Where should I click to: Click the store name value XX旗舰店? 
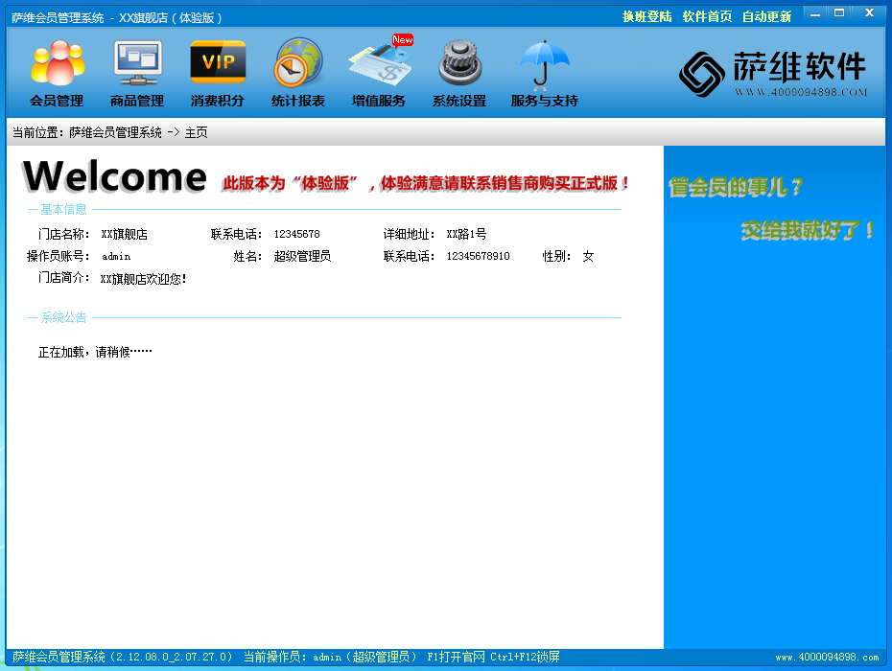pos(124,234)
